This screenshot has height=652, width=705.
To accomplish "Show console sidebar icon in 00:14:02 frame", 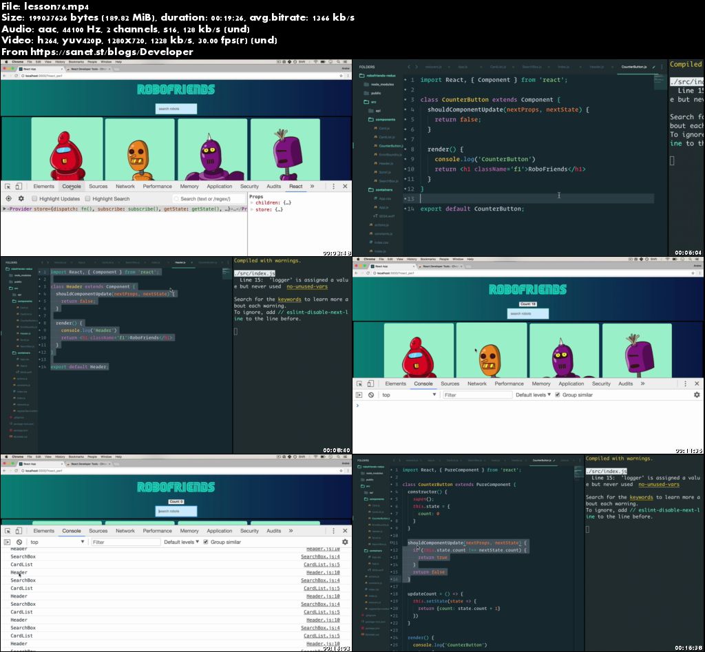I will coord(7,542).
